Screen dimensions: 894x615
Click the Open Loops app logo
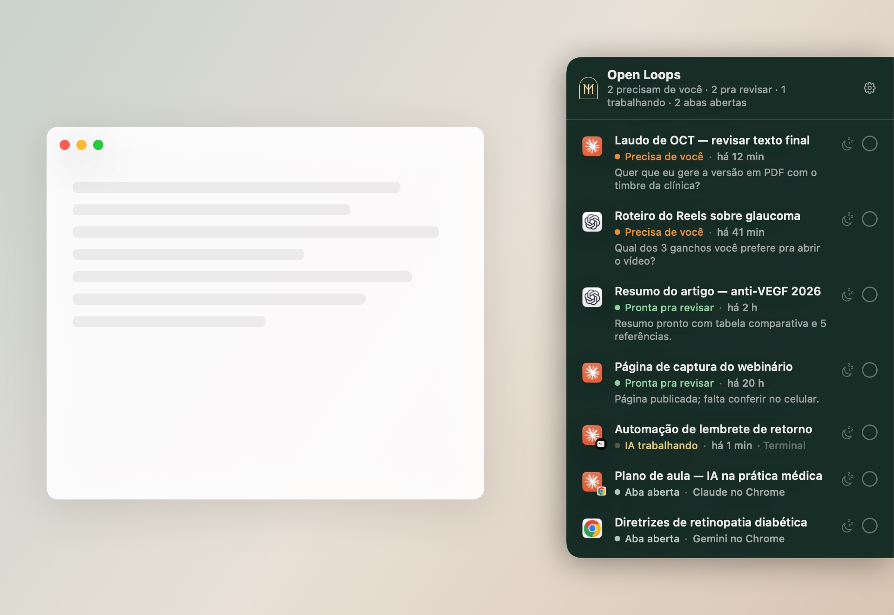(x=589, y=88)
